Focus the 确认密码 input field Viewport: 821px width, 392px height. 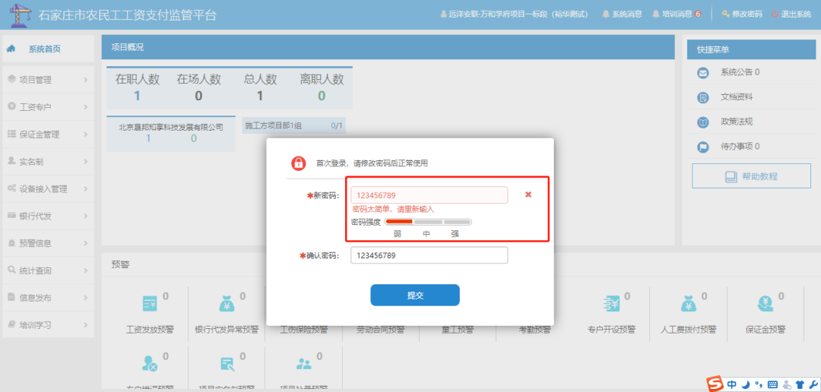tap(429, 255)
